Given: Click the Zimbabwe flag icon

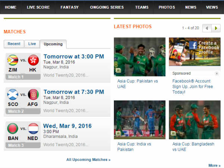Looking at the screenshot, I should (13, 60).
